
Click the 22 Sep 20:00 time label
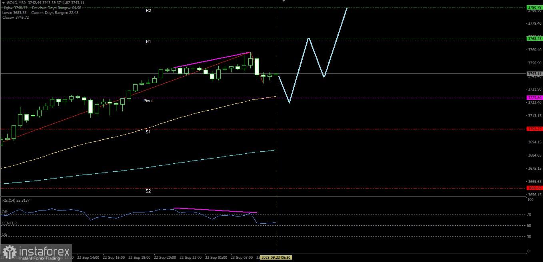[x=164, y=258]
